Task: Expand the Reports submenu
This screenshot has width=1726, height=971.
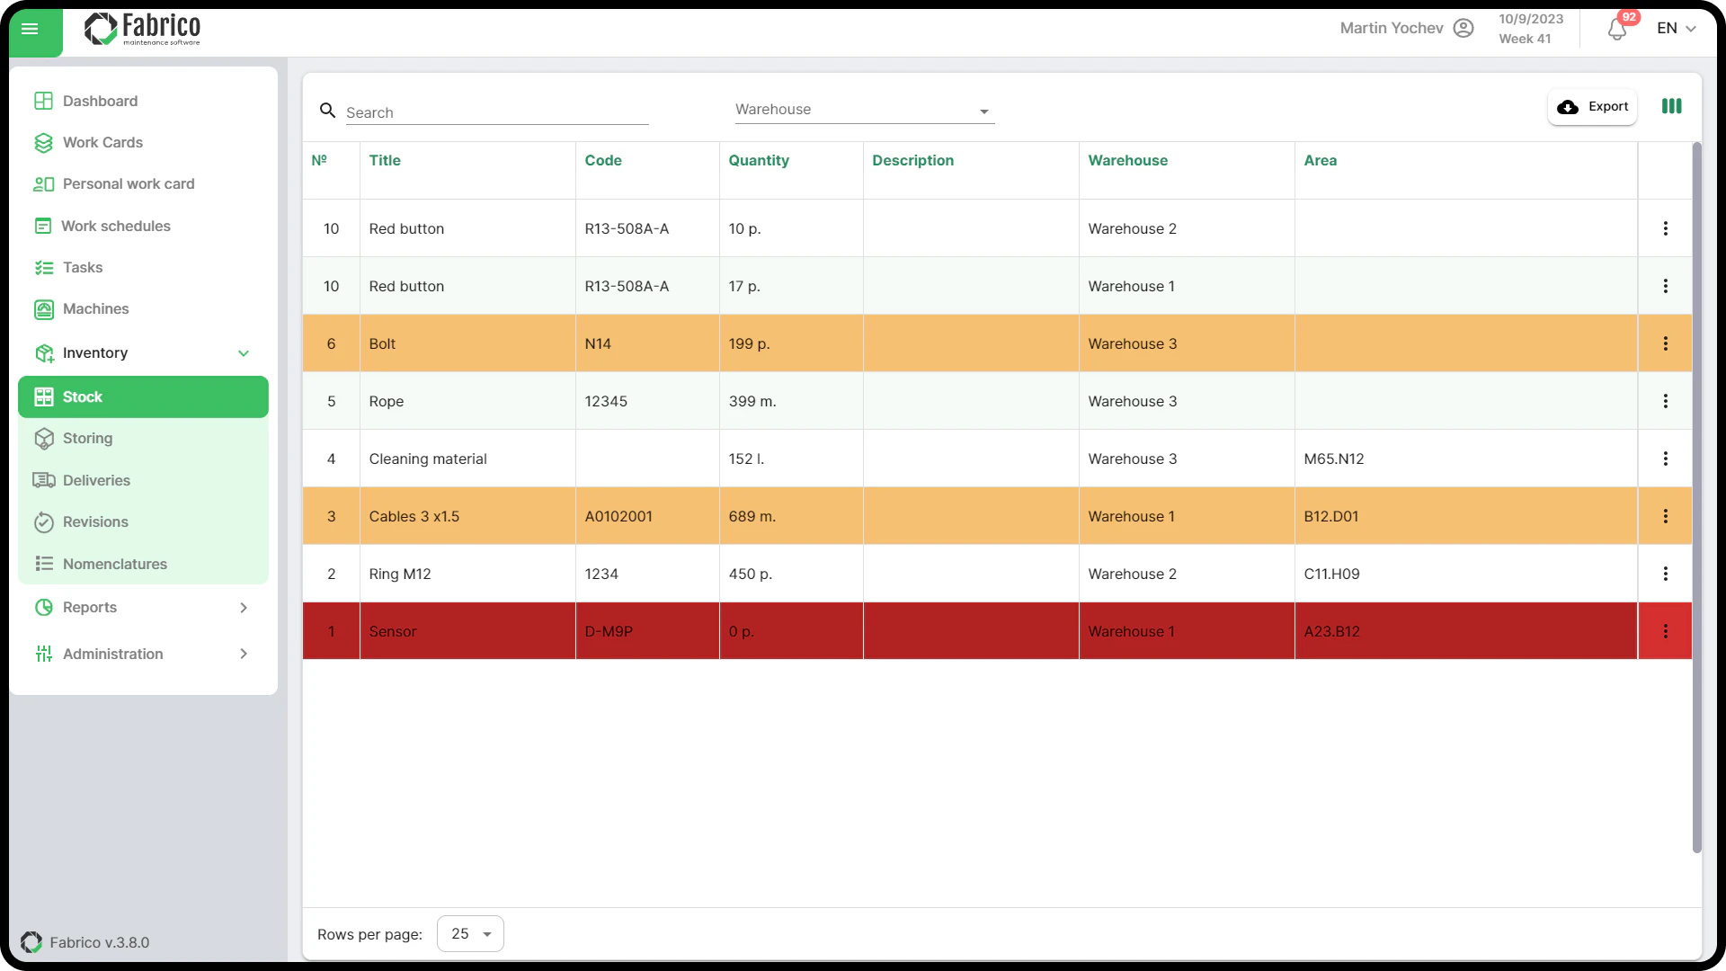Action: click(x=243, y=608)
